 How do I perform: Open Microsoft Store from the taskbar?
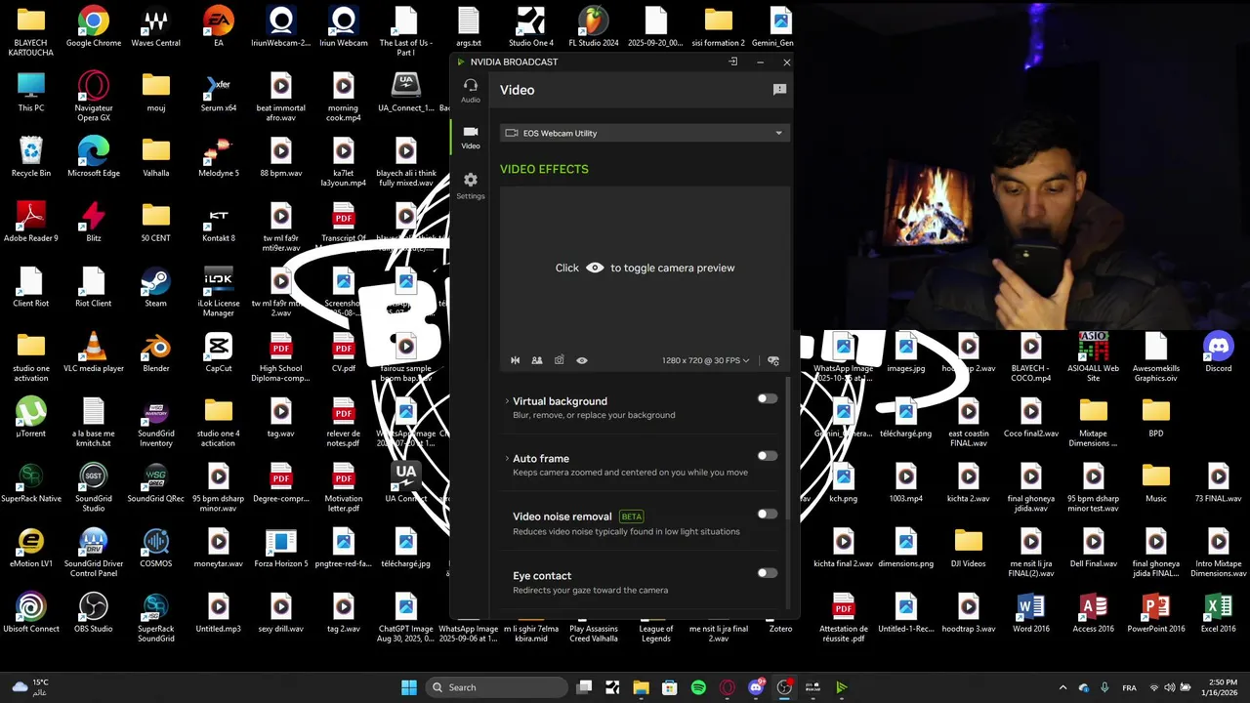click(x=669, y=687)
